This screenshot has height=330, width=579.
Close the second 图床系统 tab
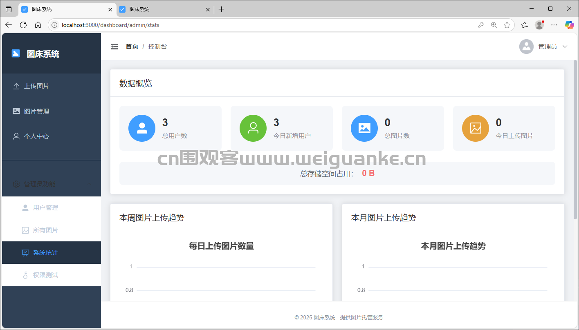[208, 9]
